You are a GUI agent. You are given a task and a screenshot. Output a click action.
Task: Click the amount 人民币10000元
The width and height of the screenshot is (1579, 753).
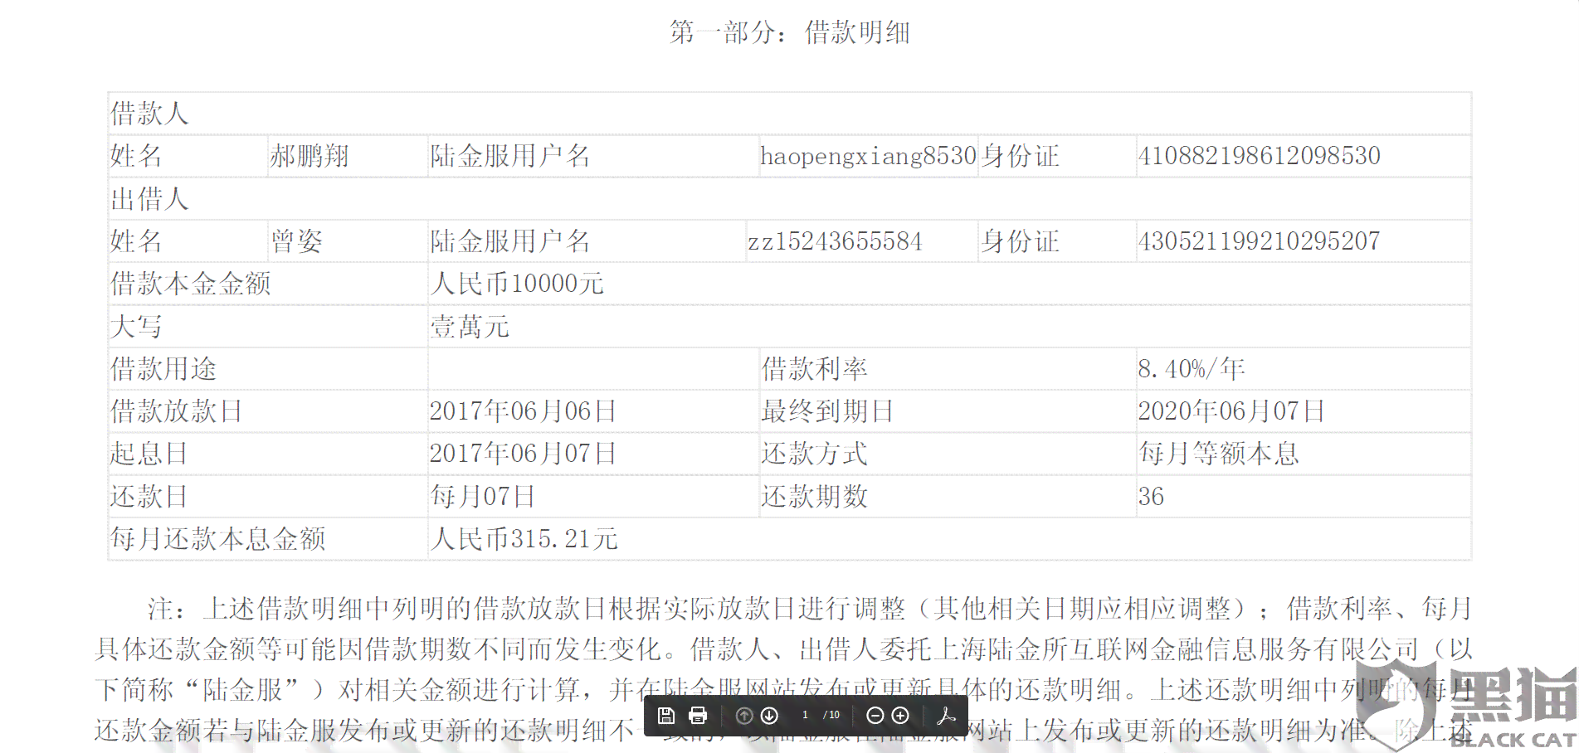pos(517,284)
